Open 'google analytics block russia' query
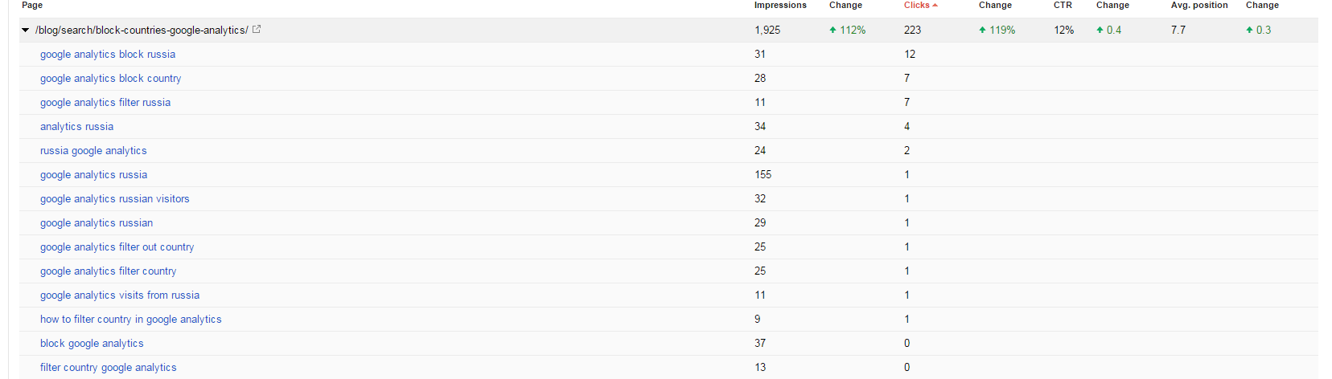Viewport: 1332px width, 379px height. 108,55
